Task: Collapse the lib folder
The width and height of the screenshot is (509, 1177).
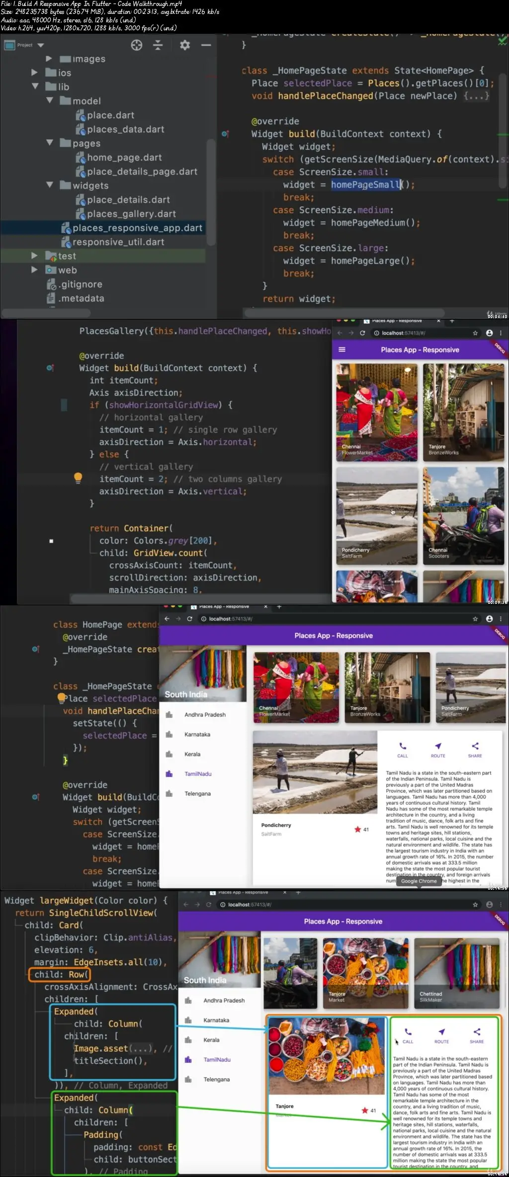Action: (x=35, y=86)
